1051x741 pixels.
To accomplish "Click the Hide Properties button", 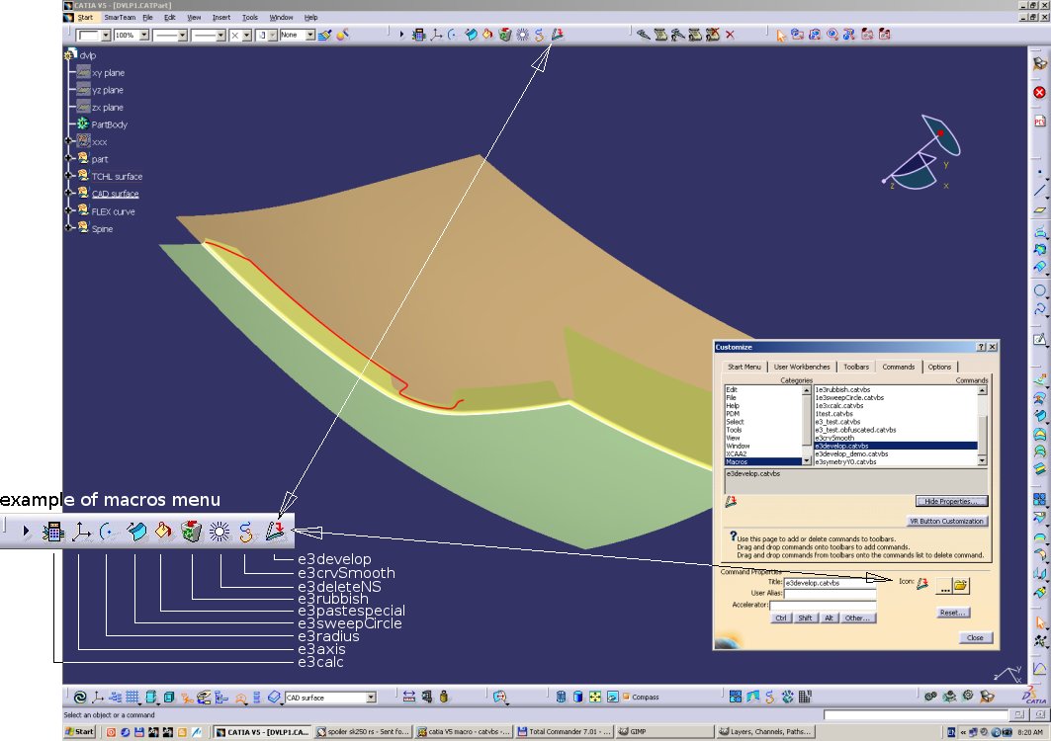I will coord(951,501).
